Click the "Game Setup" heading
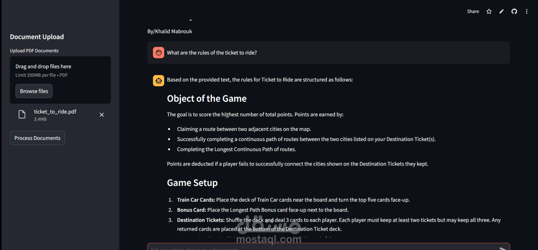The width and height of the screenshot is (538, 250). 192,183
